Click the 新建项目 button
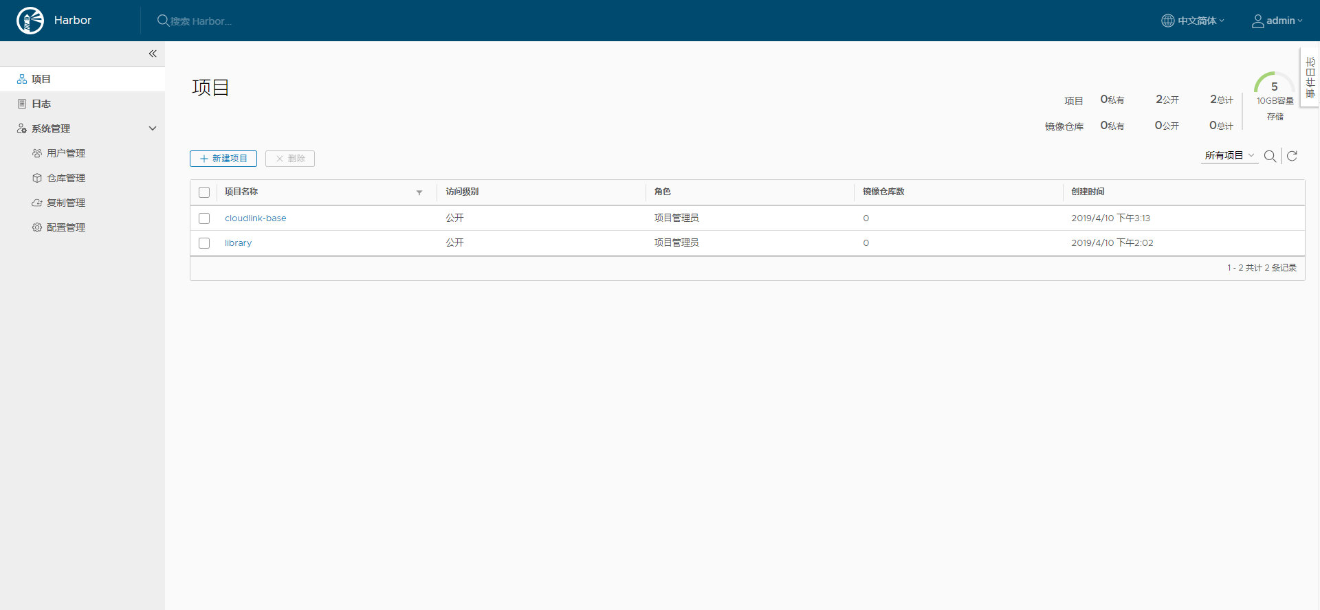Viewport: 1320px width, 610px height. click(223, 159)
